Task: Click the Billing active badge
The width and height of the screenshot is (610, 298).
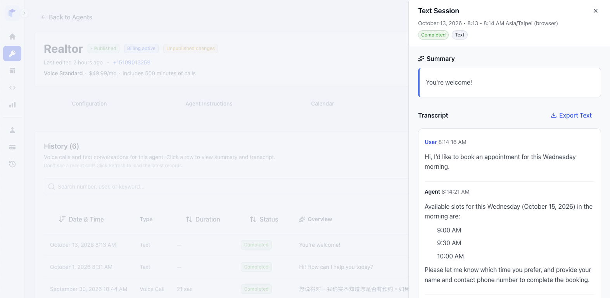Action: [x=141, y=49]
